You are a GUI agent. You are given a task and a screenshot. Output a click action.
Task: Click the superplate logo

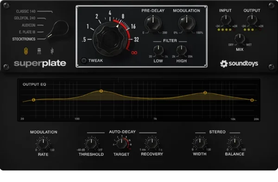tap(40, 64)
